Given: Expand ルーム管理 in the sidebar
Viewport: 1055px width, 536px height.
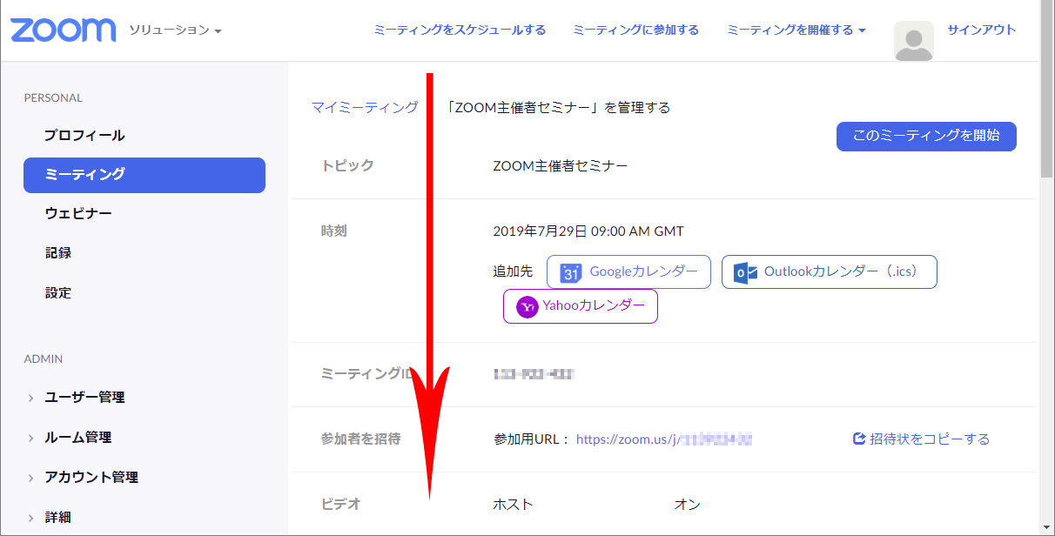Looking at the screenshot, I should (77, 438).
